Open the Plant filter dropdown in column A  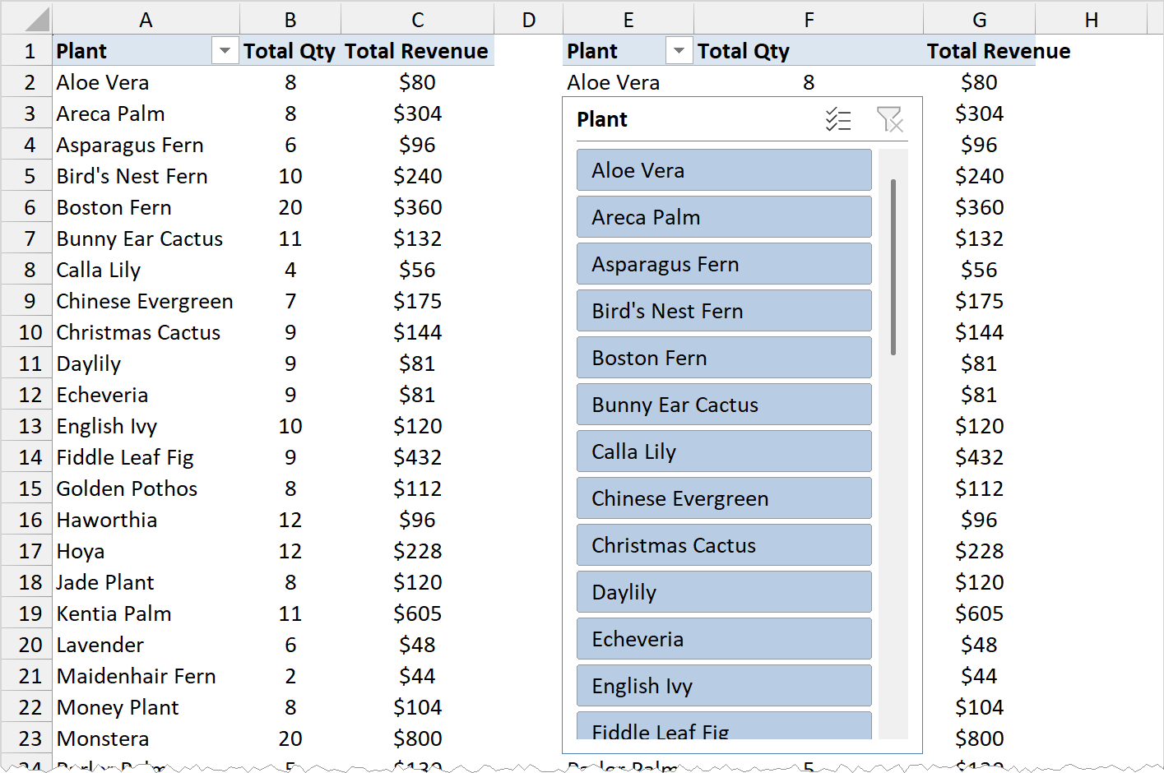224,51
